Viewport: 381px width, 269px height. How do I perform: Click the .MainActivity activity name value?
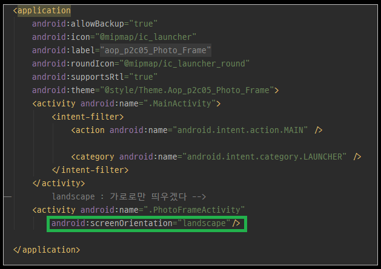[179, 103]
